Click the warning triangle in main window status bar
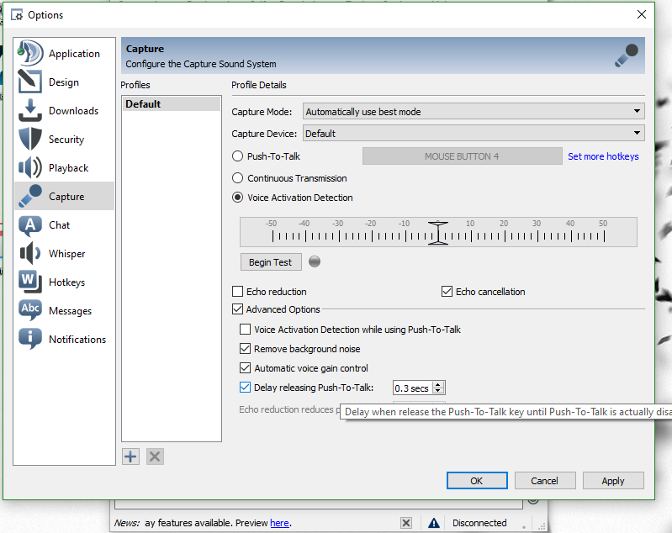 point(434,523)
